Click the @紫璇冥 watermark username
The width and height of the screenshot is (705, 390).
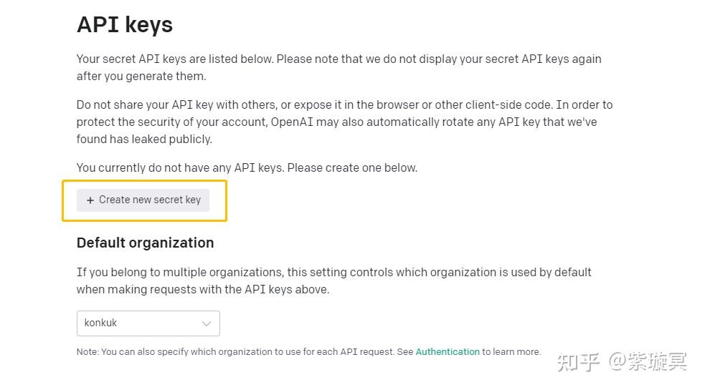tap(648, 362)
